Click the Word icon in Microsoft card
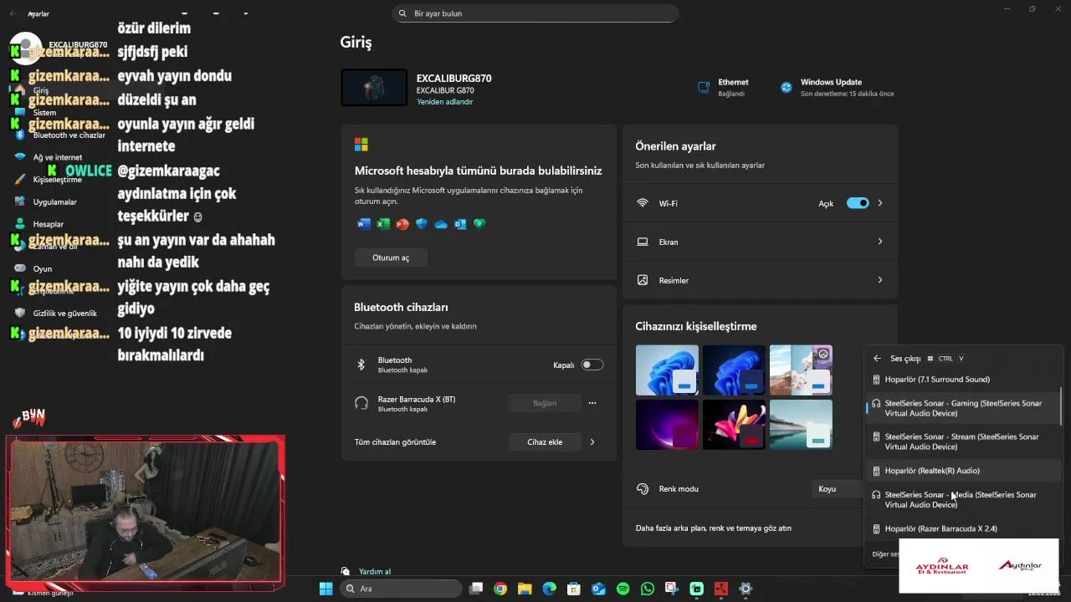 (363, 224)
